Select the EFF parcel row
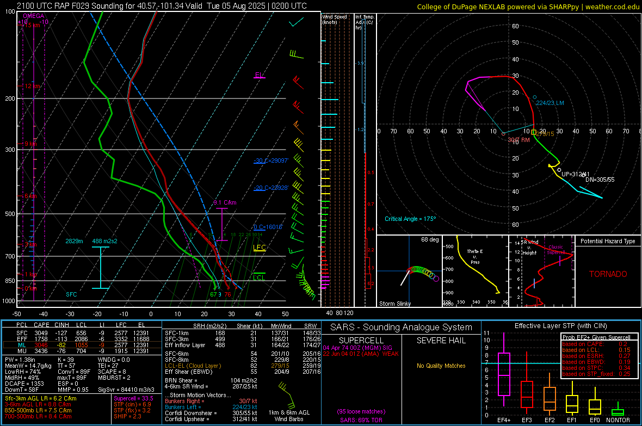 click(x=82, y=339)
